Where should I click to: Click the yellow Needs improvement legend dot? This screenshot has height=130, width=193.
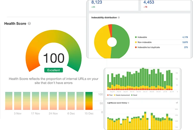point(114,95)
